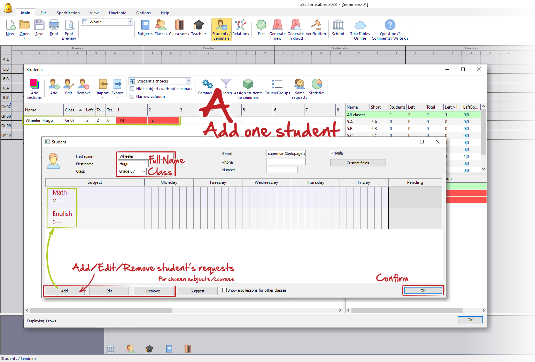Open the Whole view dropdown
535x362 pixels.
tap(131, 22)
